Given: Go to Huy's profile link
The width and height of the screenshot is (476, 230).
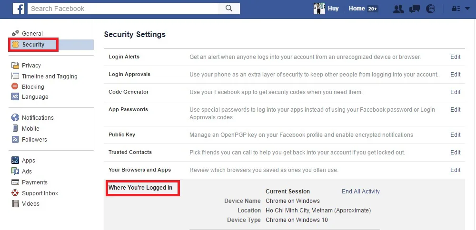Looking at the screenshot, I should (333, 9).
